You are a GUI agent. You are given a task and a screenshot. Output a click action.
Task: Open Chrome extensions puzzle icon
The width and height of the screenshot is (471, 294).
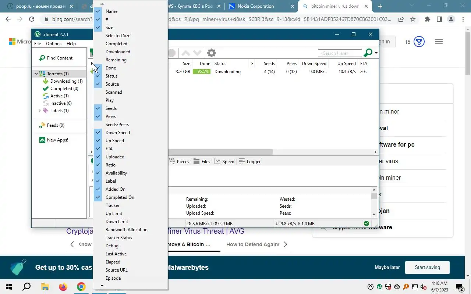click(x=427, y=19)
